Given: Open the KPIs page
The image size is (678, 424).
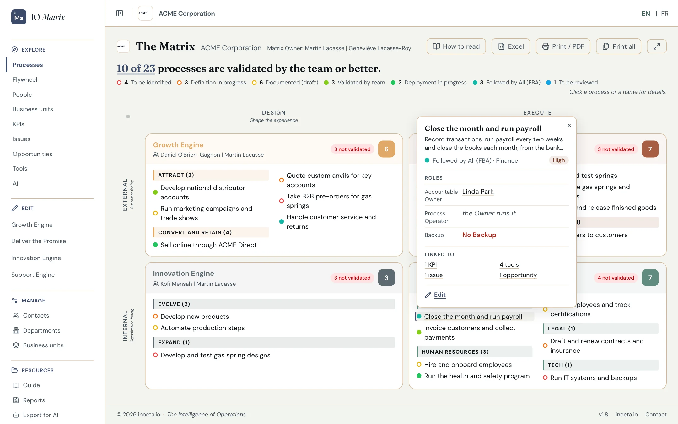Looking at the screenshot, I should (19, 124).
